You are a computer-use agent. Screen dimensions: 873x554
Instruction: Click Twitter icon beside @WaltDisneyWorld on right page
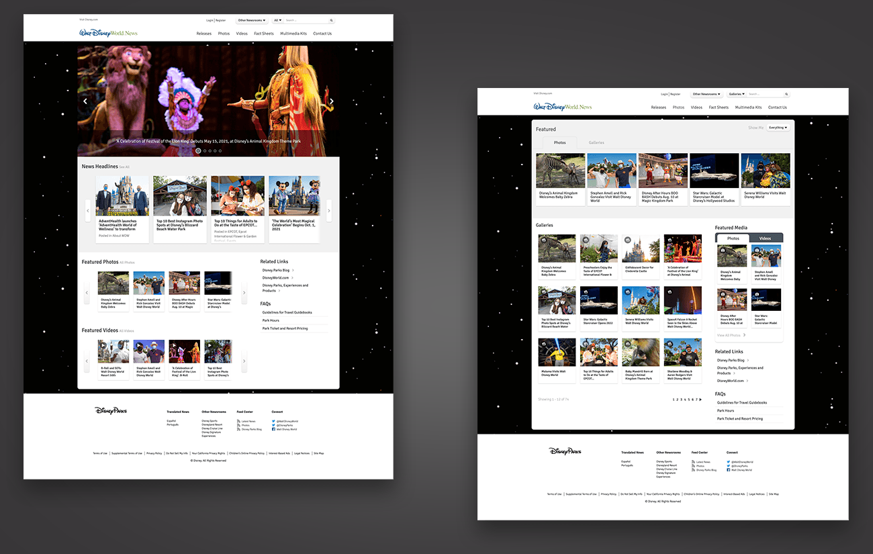[728, 462]
